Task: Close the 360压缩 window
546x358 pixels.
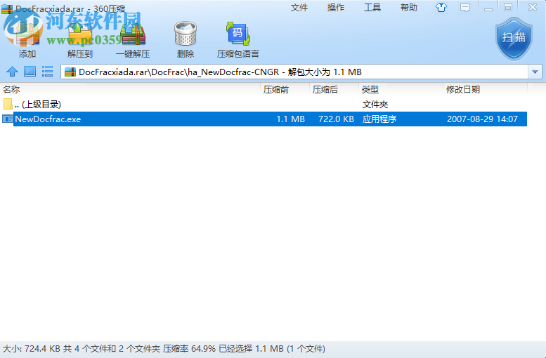Action: click(x=533, y=7)
